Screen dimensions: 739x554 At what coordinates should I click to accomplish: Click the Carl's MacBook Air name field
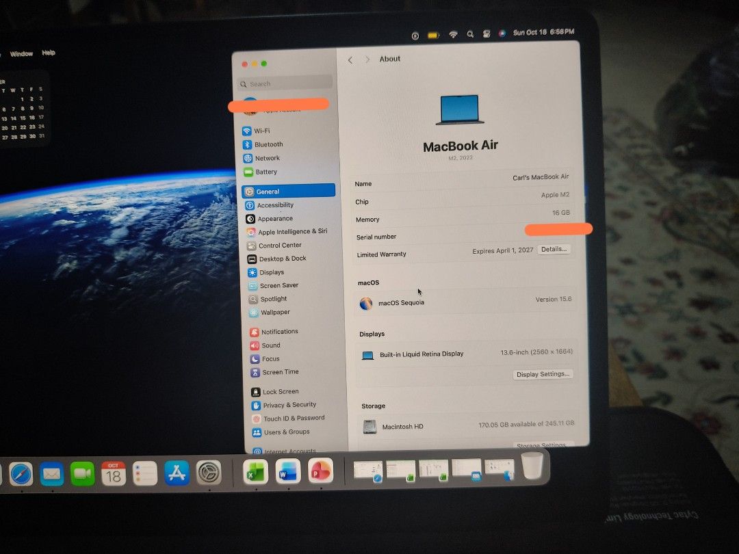(541, 177)
